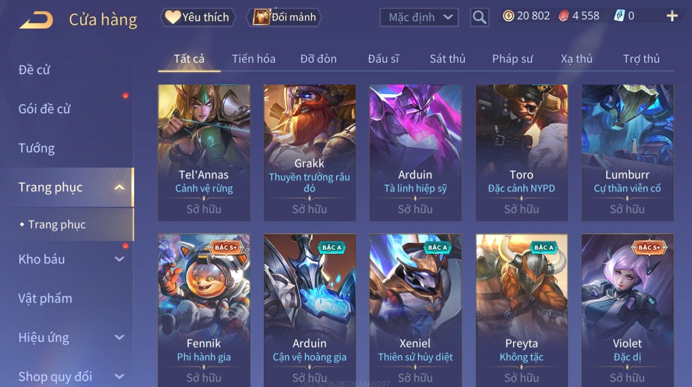Open Tel'Annas Cảnh vệ rừng skin card

point(204,152)
